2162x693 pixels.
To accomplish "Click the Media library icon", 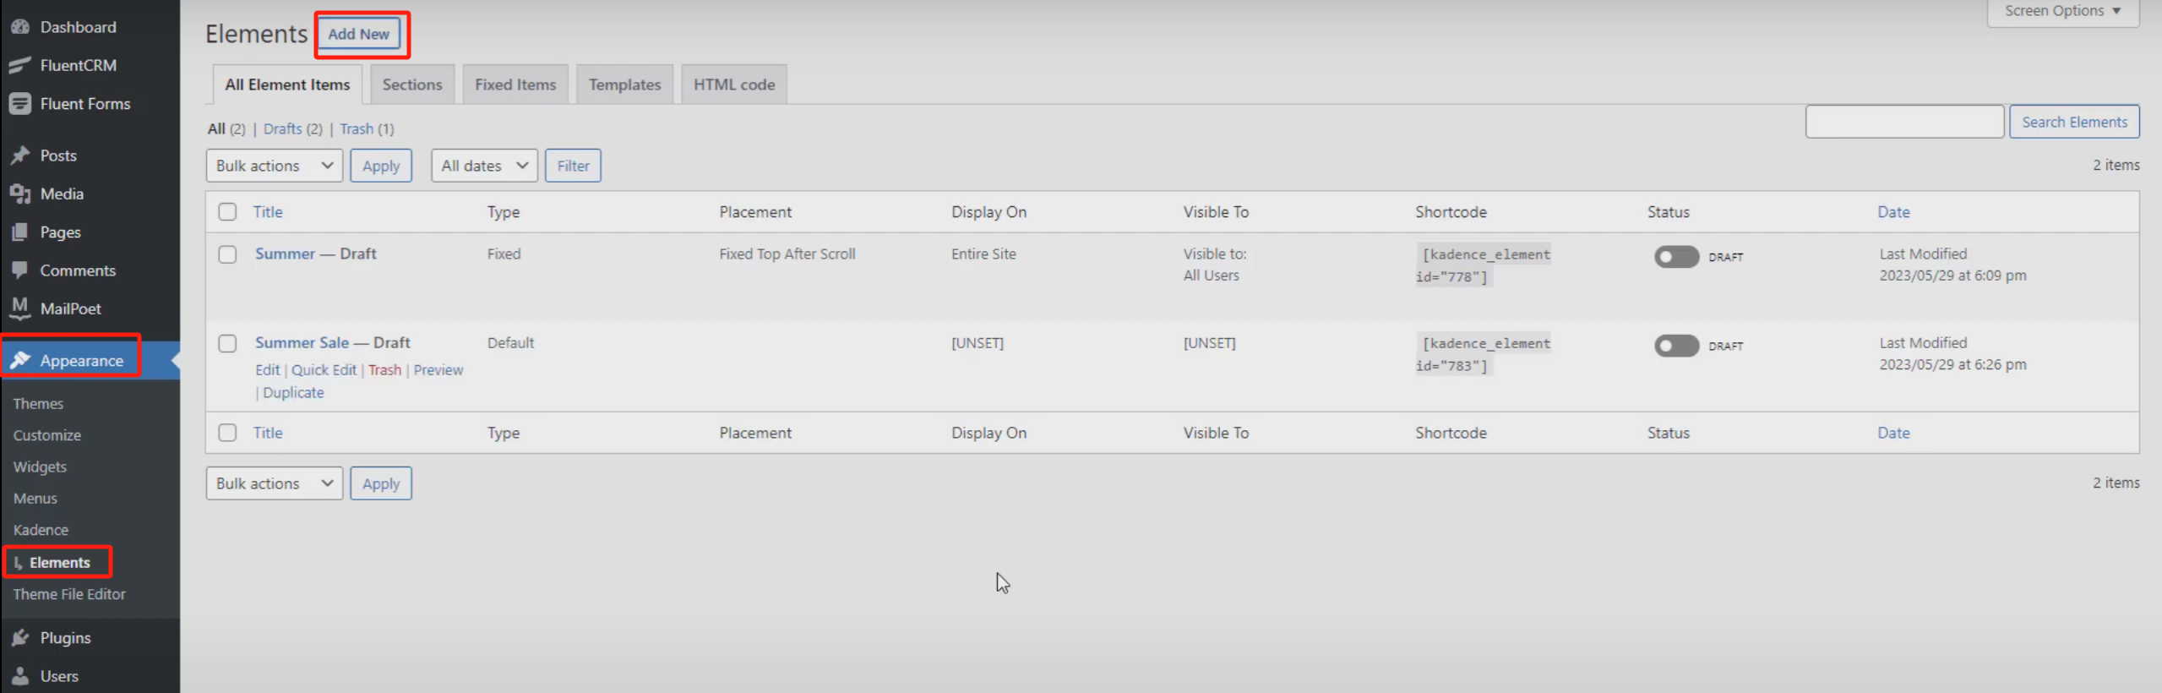I will [20, 194].
